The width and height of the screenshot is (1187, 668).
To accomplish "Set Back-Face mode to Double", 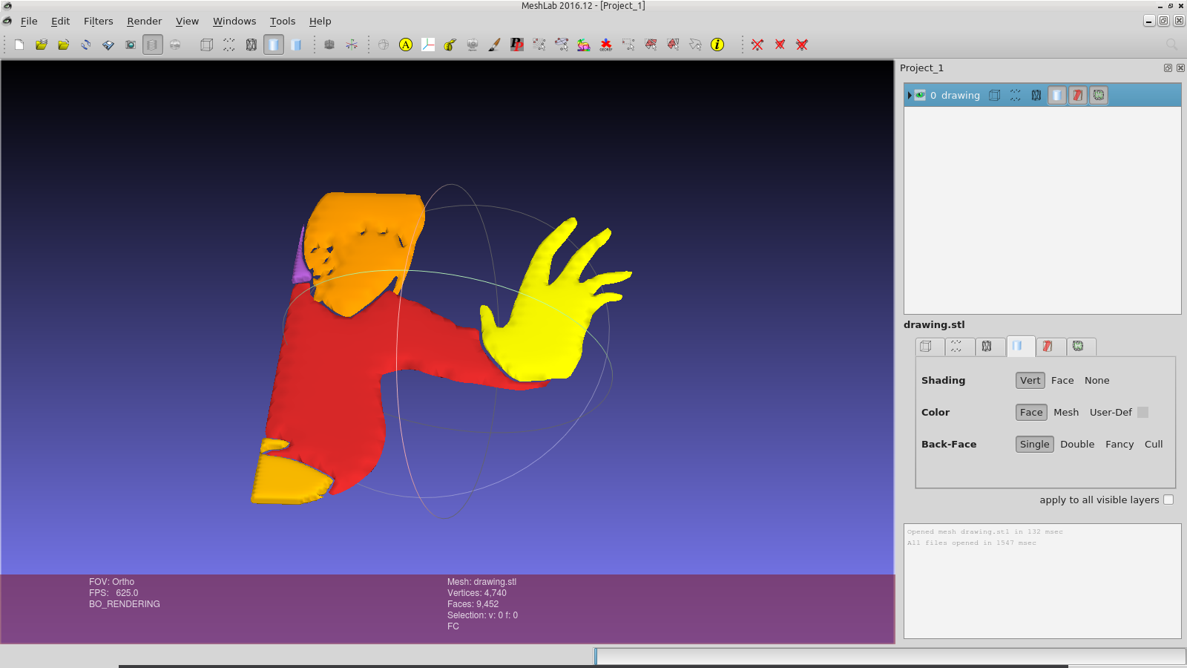I will coord(1077,444).
